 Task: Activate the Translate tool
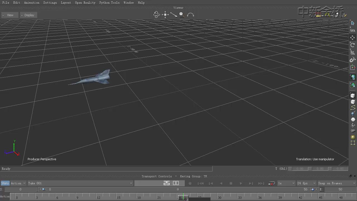353,37
